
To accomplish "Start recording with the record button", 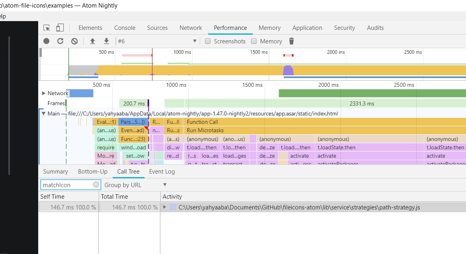I will [x=47, y=41].
